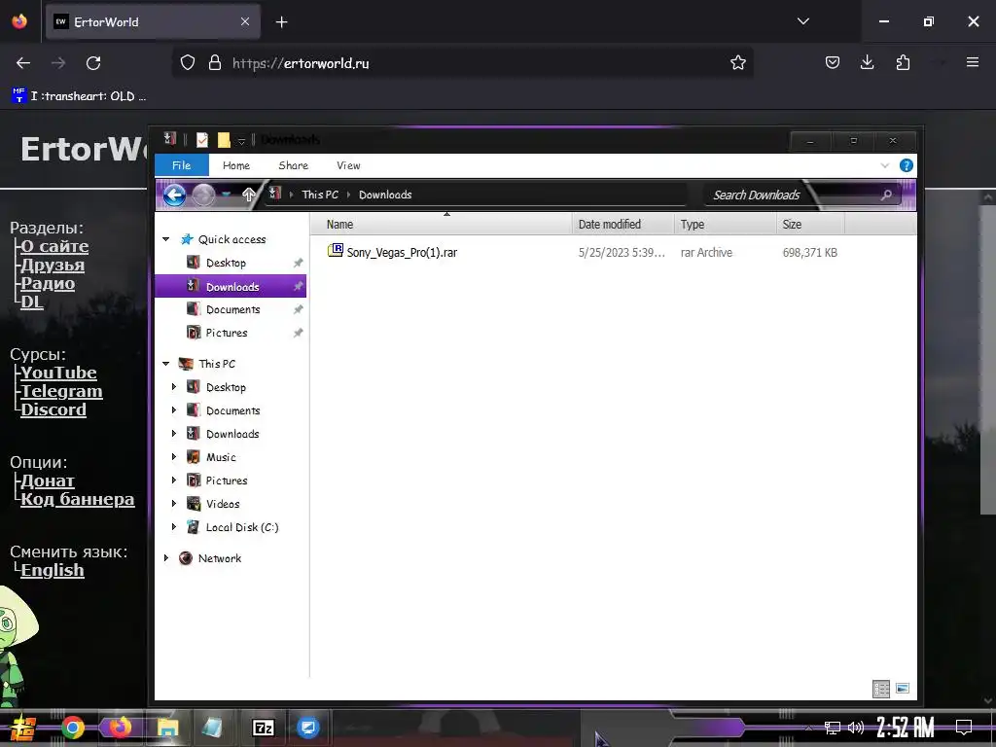Open the File ribbon tab
This screenshot has width=996, height=747.
pyautogui.click(x=181, y=165)
